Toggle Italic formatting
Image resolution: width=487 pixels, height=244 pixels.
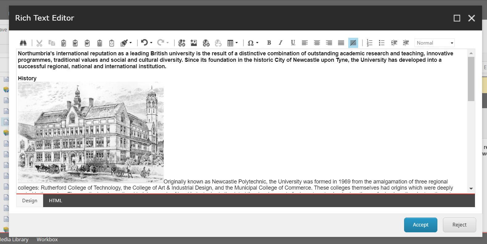[x=280, y=43]
